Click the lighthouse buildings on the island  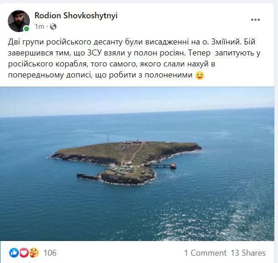tap(136, 142)
